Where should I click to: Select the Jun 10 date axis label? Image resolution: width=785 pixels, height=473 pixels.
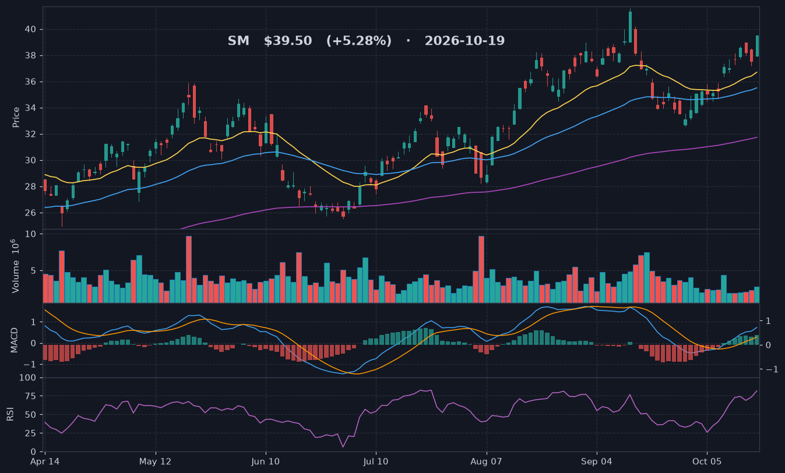[266, 461]
